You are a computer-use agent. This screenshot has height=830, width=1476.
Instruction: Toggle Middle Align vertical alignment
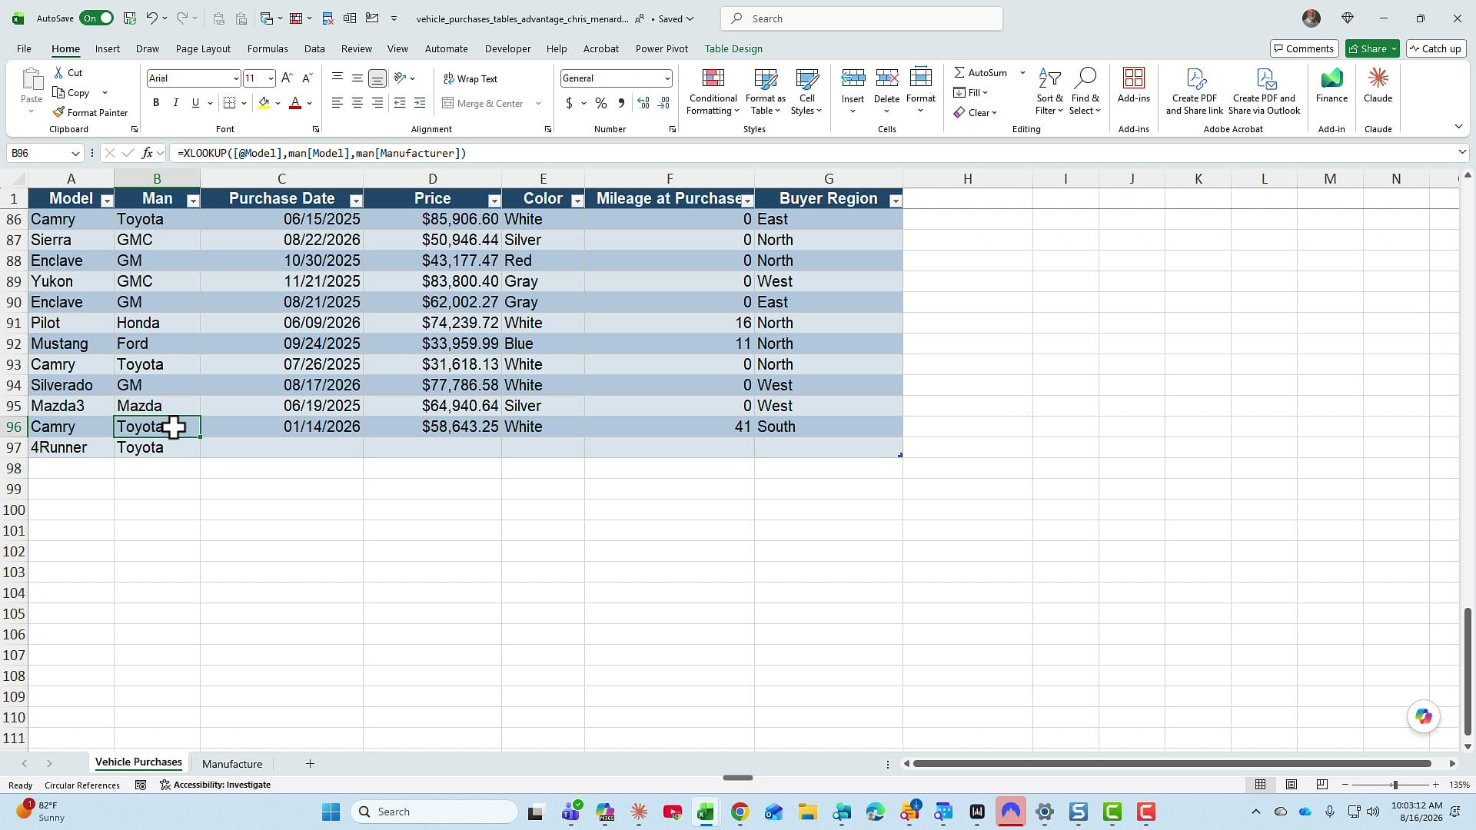click(x=357, y=78)
